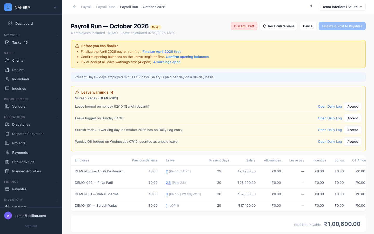Click the Payments dollar icon
Screen dimensions: 374x234
pyautogui.click(x=7, y=152)
